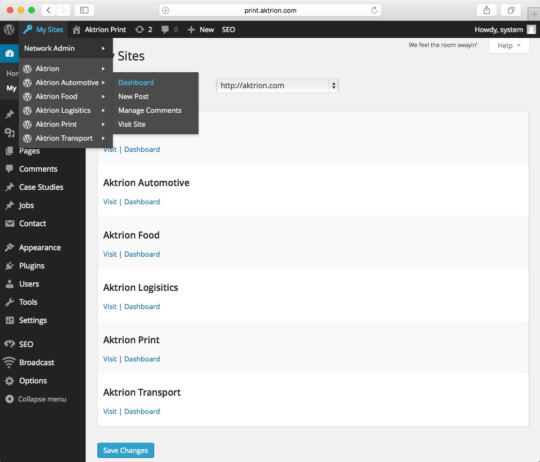The height and width of the screenshot is (462, 540).
Task: Click the updates refresh icon showing 2
Action: point(140,29)
